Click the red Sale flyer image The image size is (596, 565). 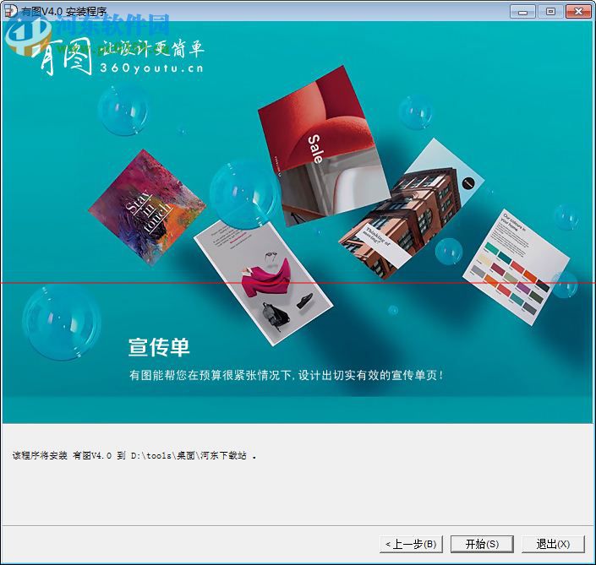tap(323, 146)
